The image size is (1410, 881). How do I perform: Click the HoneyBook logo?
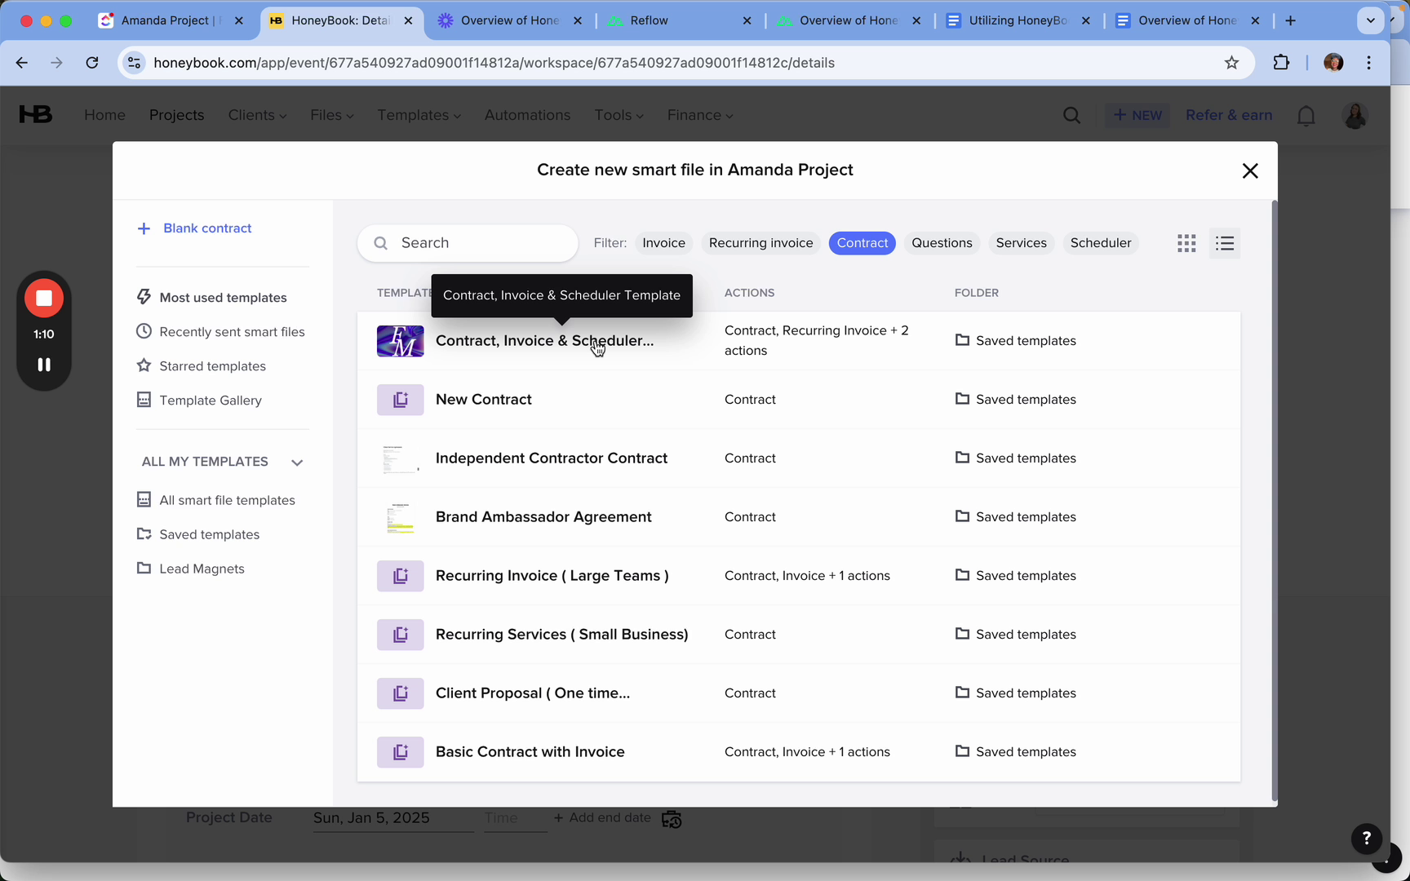click(x=35, y=115)
